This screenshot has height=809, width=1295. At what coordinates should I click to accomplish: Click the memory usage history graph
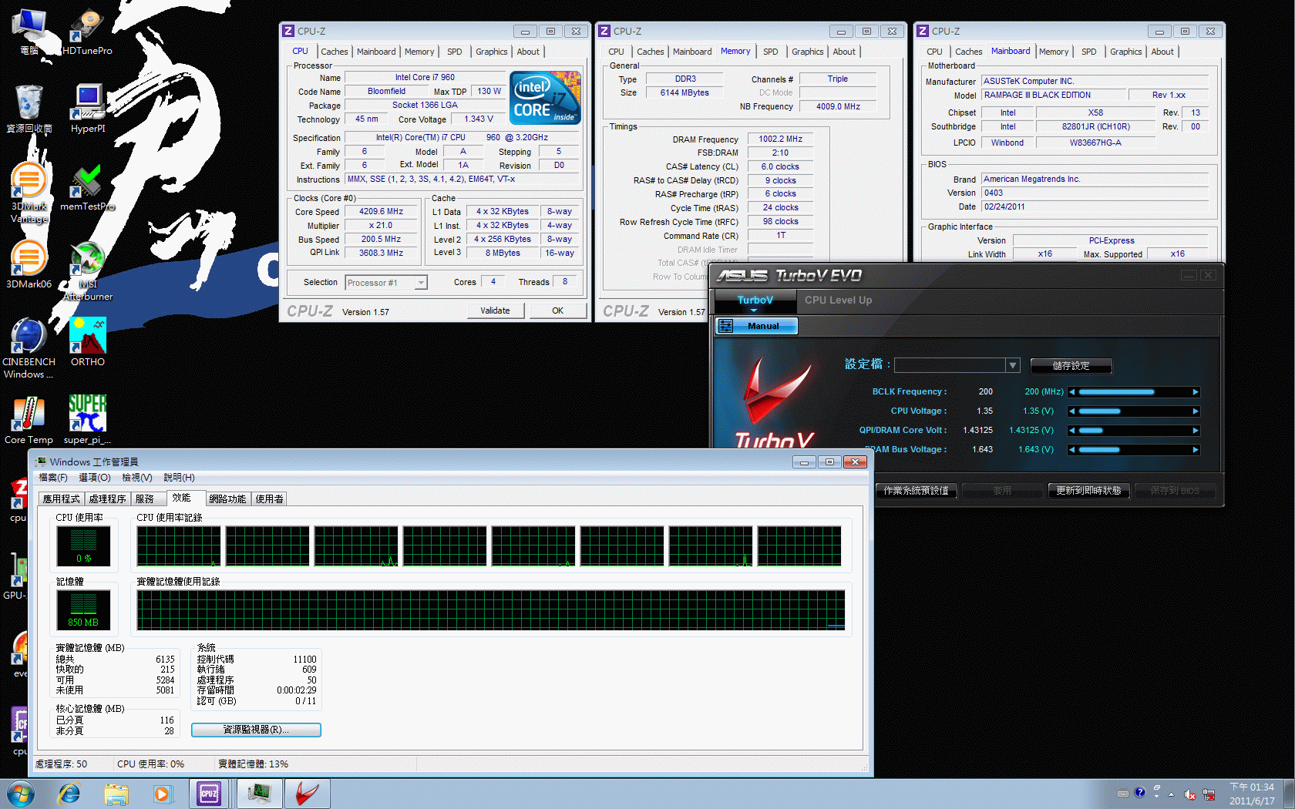pos(491,610)
